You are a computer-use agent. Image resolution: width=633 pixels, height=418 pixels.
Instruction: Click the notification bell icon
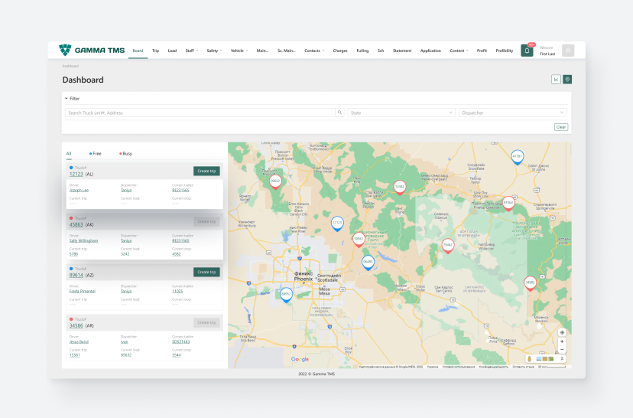(527, 51)
